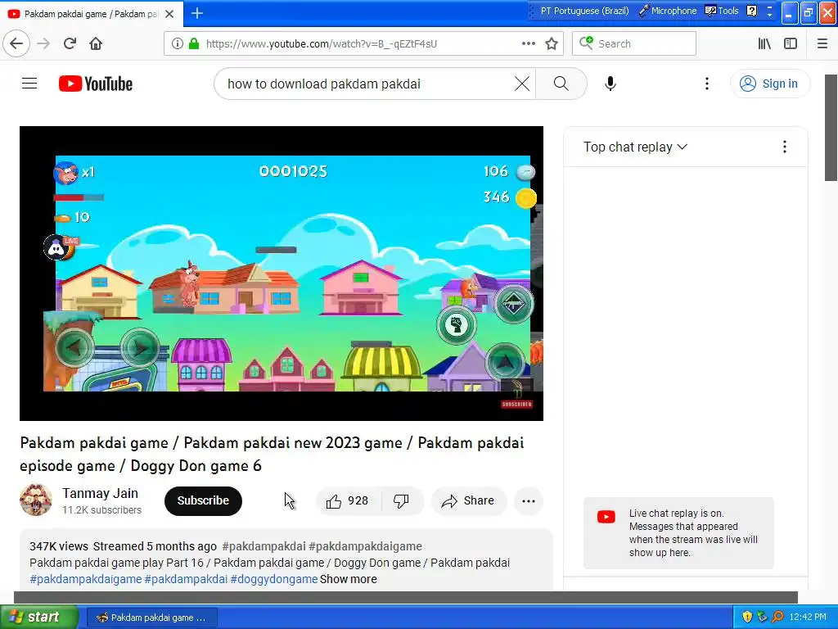Screen dimensions: 838x629
Task: Open YouTube guide hamburger menu
Action: click(x=29, y=84)
